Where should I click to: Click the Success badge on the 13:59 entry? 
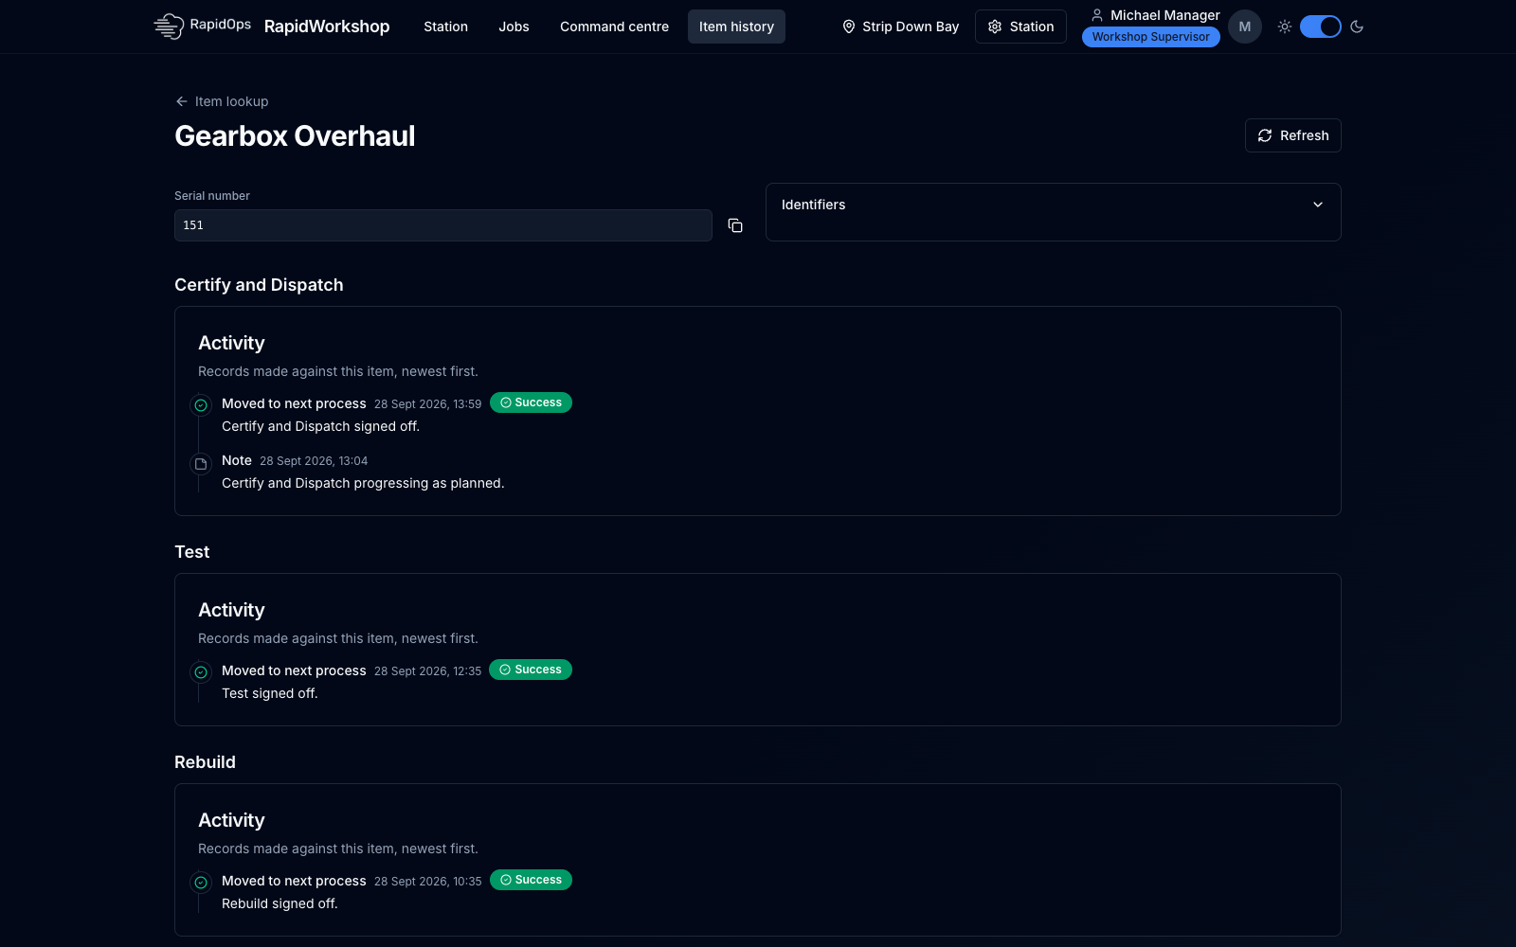coord(531,402)
